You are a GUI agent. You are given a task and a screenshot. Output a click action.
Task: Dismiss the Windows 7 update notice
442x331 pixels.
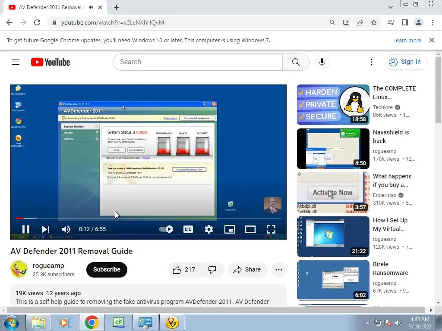(431, 40)
